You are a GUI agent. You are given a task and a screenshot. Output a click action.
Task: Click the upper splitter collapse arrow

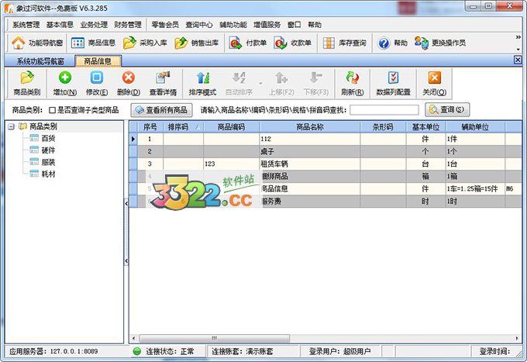click(126, 203)
